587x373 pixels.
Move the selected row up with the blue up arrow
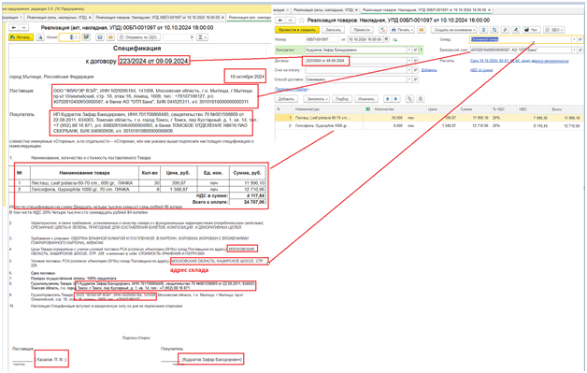[388, 99]
